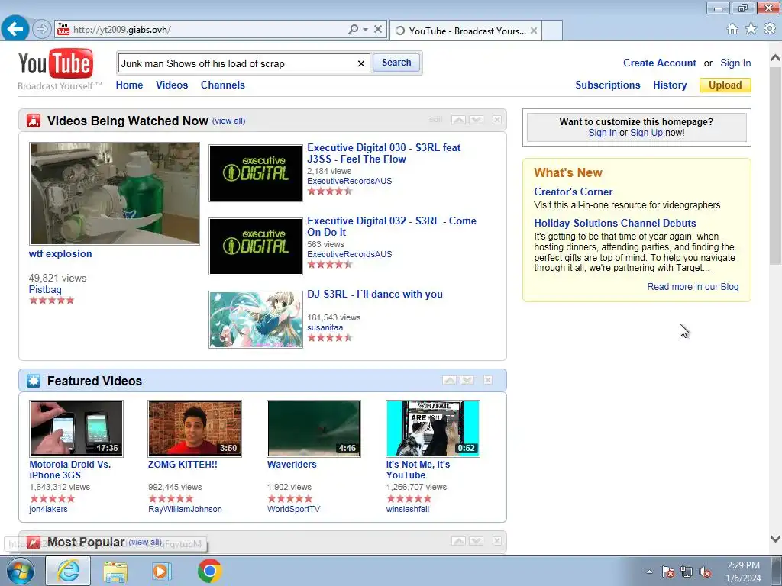This screenshot has height=586, width=782.
Task: Open the Subscriptions menu item
Action: (x=607, y=85)
